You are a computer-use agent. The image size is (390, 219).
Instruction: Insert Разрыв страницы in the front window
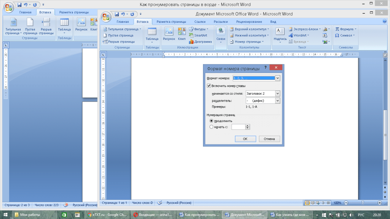[x=119, y=42]
